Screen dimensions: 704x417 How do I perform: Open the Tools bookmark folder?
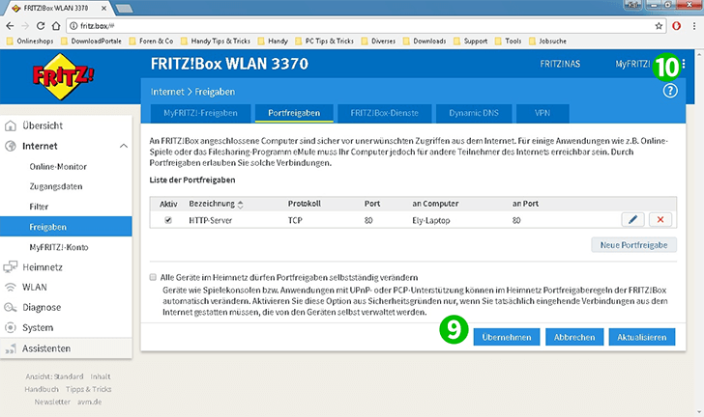coord(508,42)
